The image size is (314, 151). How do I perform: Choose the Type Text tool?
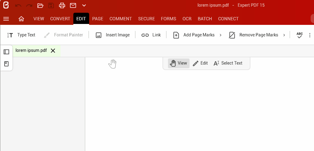(21, 35)
